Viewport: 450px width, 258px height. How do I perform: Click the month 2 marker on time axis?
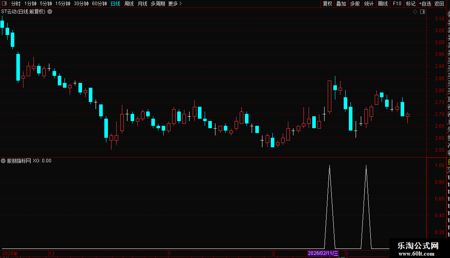[x=274, y=253]
